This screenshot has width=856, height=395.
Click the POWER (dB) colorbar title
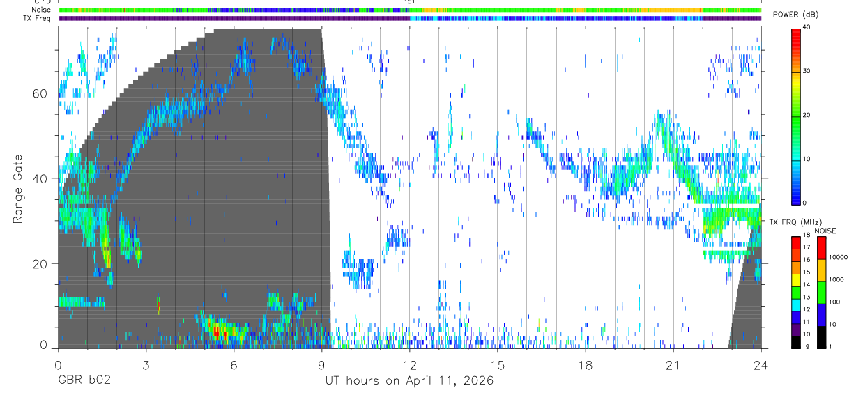click(796, 15)
